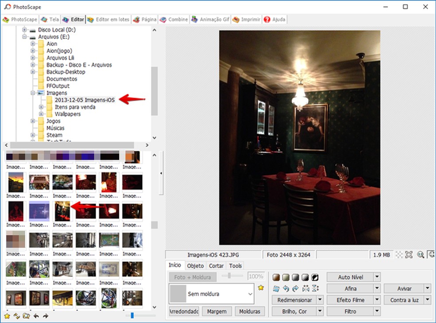Open the Redimensionar dropdown arrow
Image resolution: width=436 pixels, height=323 pixels.
pos(320,300)
